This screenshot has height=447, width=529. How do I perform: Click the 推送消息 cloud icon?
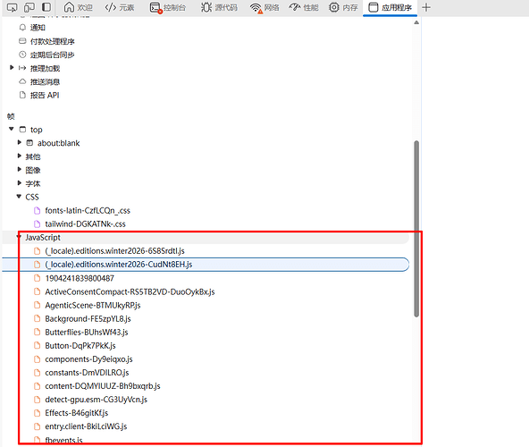22,81
